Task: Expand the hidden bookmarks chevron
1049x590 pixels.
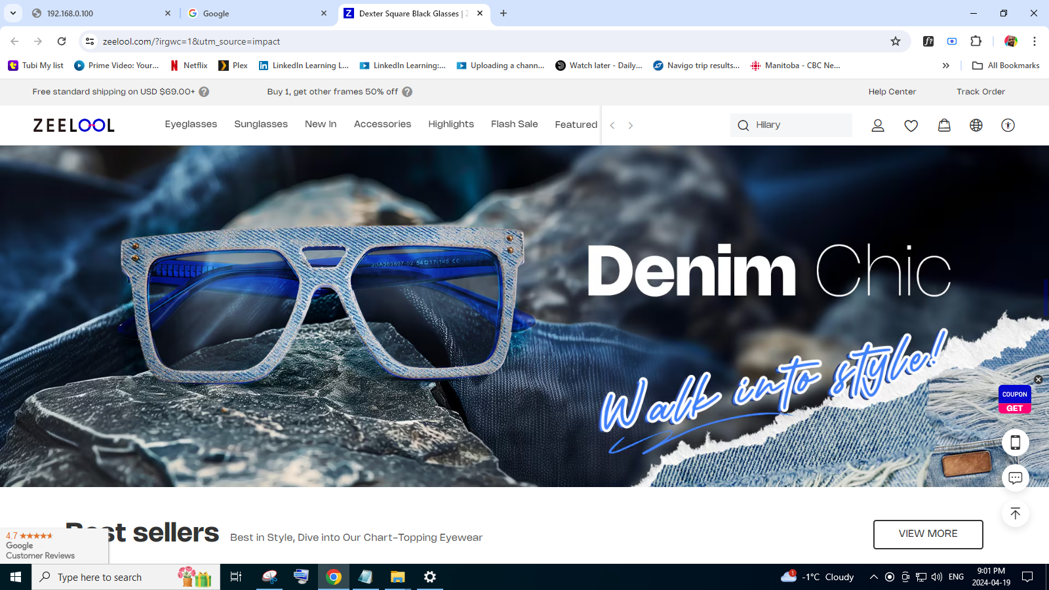Action: coord(945,66)
